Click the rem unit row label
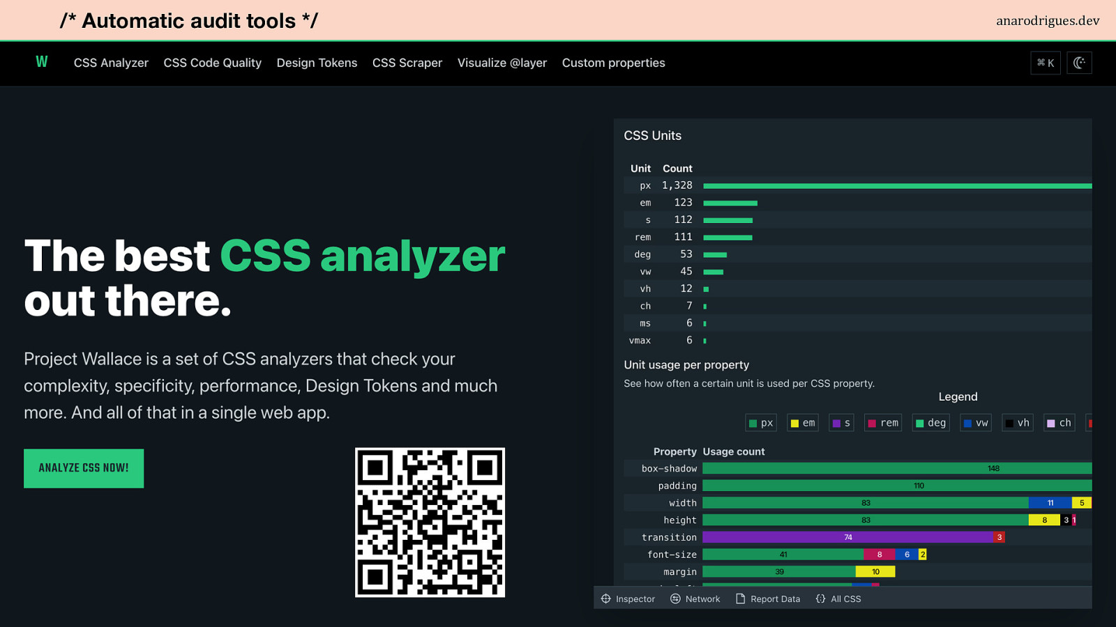1116x627 pixels. (642, 238)
